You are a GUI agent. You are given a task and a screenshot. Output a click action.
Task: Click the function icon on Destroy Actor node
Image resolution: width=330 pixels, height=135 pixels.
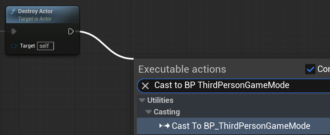(13, 12)
